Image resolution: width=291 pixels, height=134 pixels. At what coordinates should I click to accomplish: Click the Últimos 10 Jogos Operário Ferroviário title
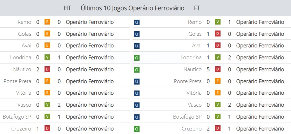133,8
